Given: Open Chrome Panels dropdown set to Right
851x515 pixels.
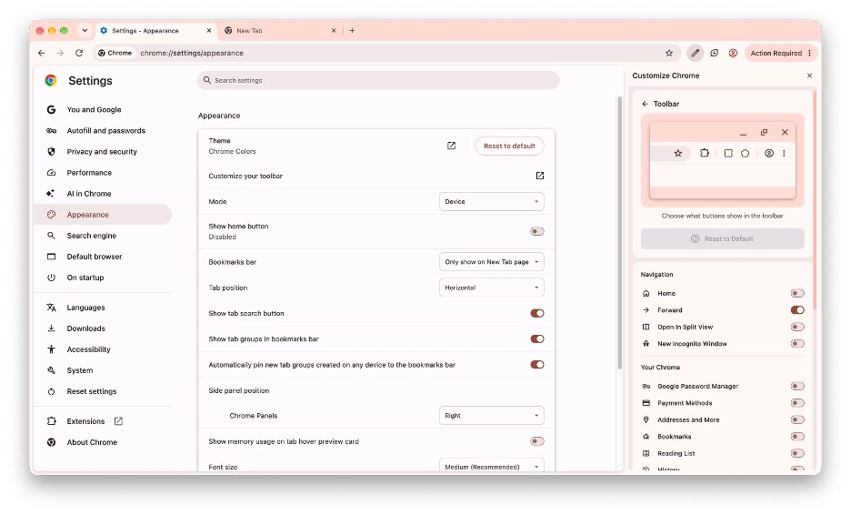Looking at the screenshot, I should point(491,416).
